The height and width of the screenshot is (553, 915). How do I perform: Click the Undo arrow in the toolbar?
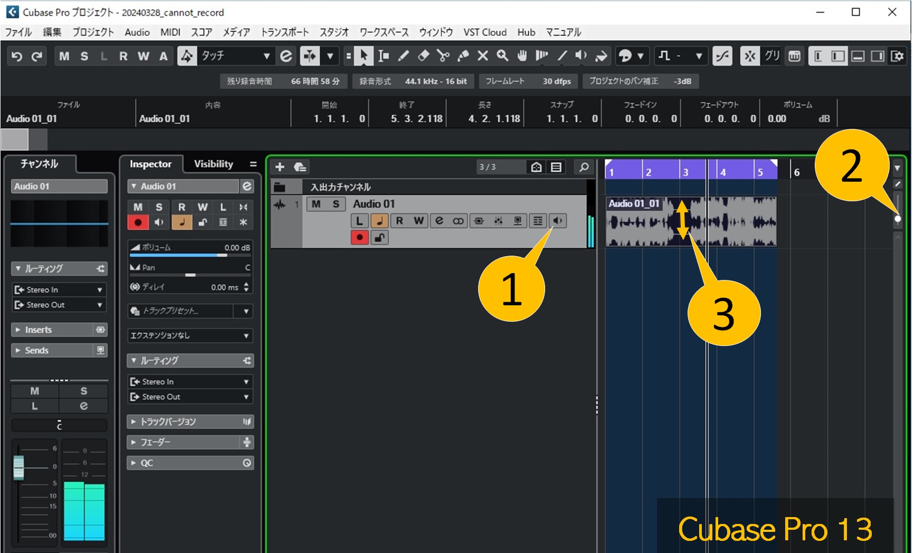17,56
